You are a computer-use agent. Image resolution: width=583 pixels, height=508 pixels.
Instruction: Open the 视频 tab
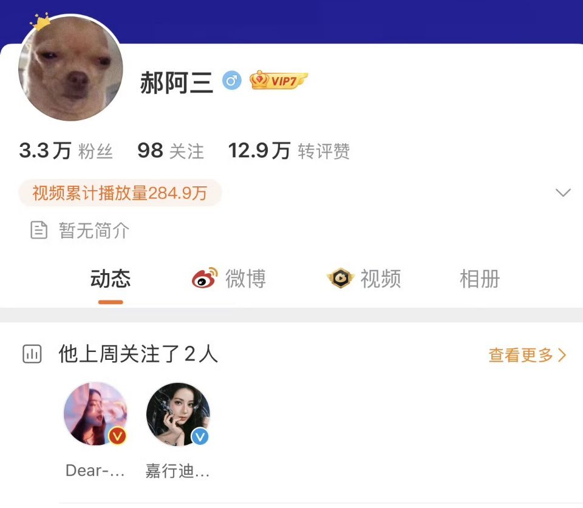(364, 279)
